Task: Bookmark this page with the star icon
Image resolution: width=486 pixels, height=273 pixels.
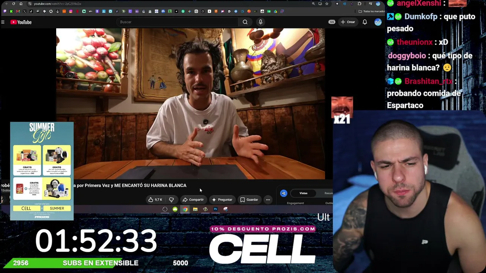Action: [x=327, y=4]
